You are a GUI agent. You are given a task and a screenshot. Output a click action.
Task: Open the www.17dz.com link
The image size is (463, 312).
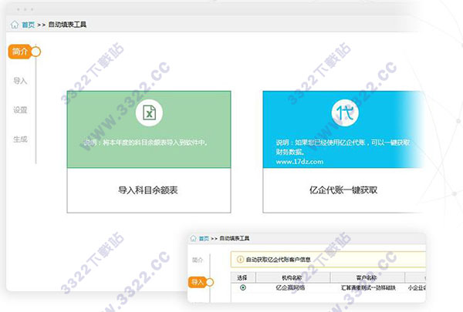tap(299, 162)
